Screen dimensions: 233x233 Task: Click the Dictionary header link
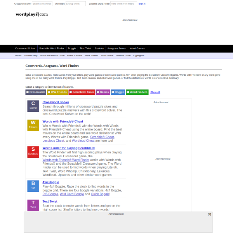click(60, 4)
